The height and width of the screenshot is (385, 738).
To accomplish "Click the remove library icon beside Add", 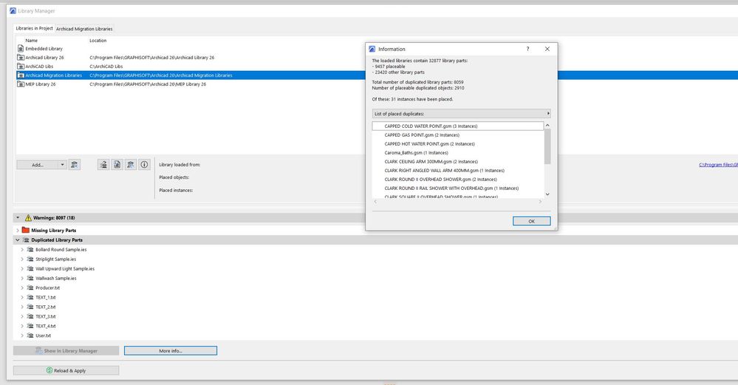I will click(x=74, y=165).
